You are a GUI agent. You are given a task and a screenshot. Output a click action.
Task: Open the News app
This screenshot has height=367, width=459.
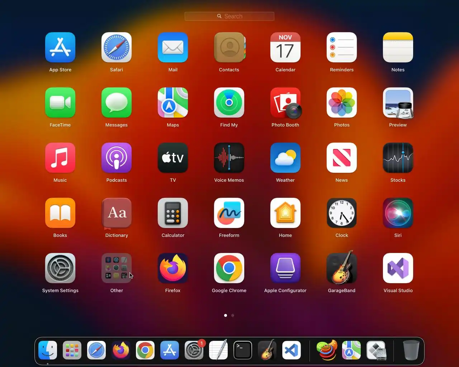coord(342,158)
